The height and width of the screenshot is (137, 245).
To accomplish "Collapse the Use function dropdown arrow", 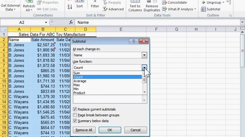I will tap(144, 68).
